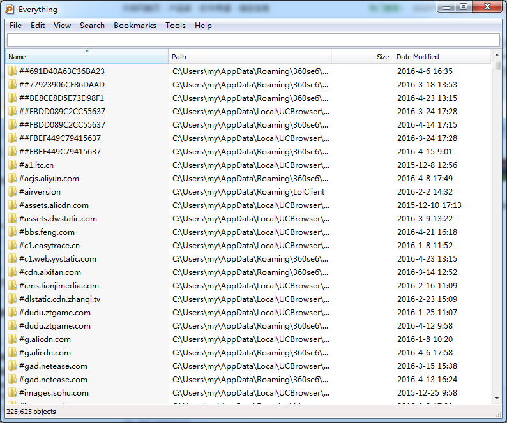This screenshot has height=423, width=507.
Task: Select folder icon of #a1.itc.cn
Action: click(12, 165)
